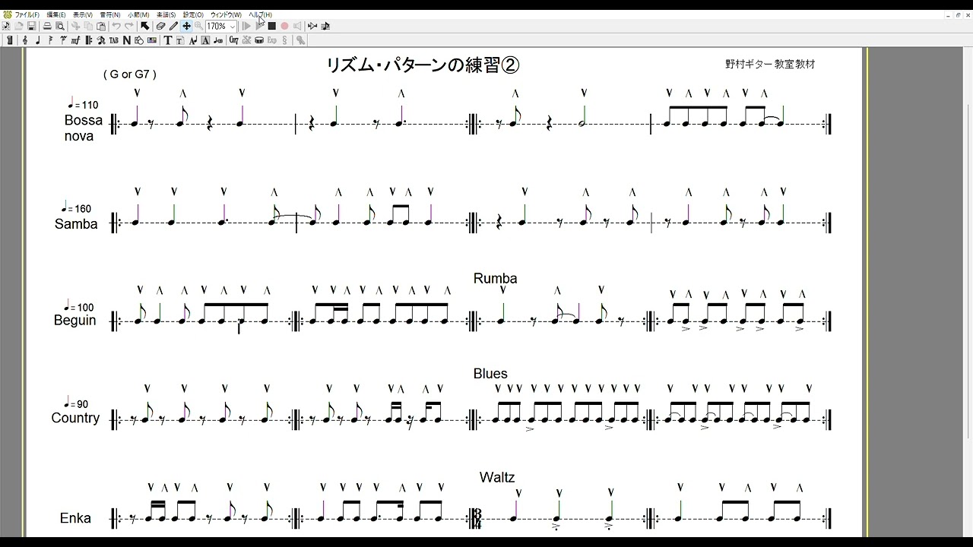
Task: Open the ヘルプ(H) menu
Action: 260,14
